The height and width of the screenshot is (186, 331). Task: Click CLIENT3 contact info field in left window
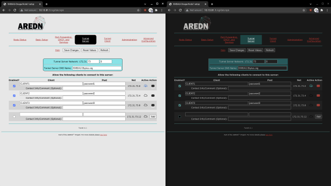[x=94, y=107]
